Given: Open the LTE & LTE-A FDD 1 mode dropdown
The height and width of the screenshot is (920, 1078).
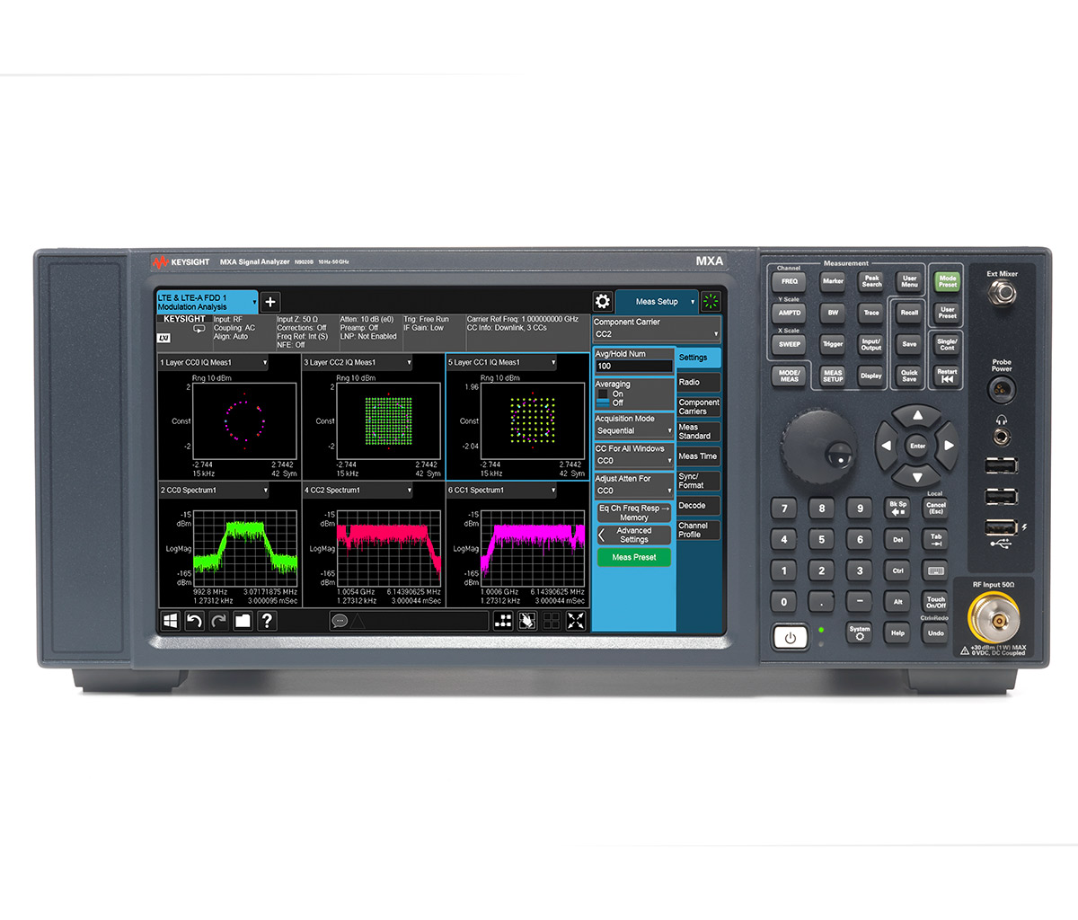Looking at the screenshot, I should pyautogui.click(x=208, y=302).
